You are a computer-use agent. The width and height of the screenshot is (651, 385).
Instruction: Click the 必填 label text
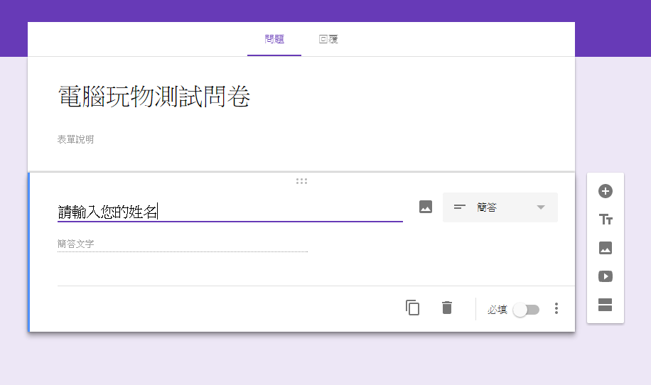point(497,310)
